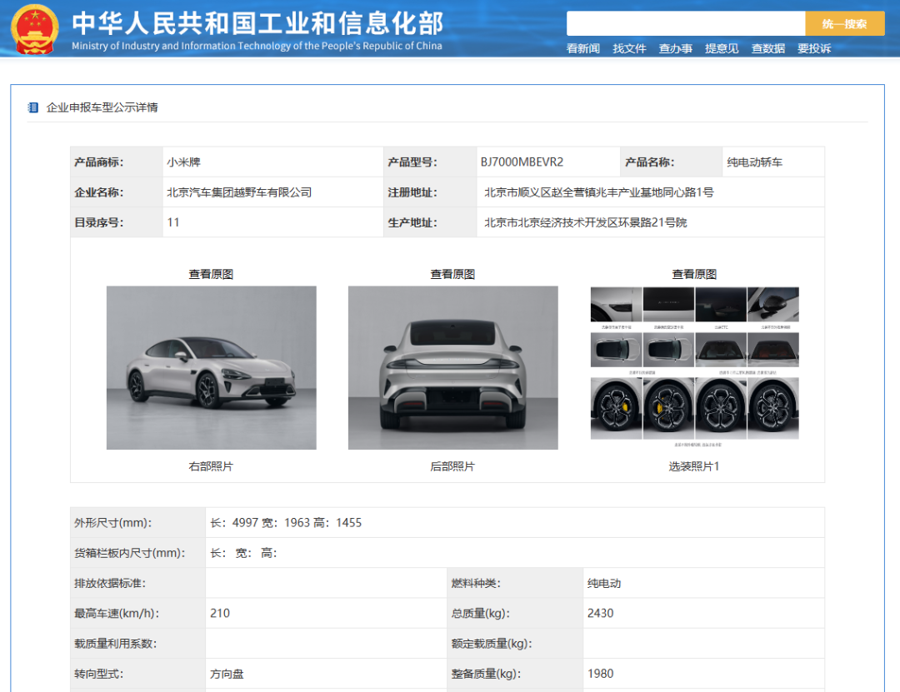
Task: Open the optional equipment photo collage
Action: [x=694, y=367]
